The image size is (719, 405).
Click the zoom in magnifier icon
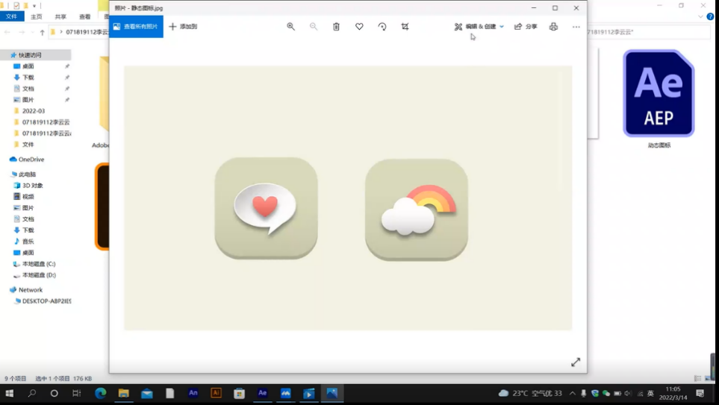point(290,27)
